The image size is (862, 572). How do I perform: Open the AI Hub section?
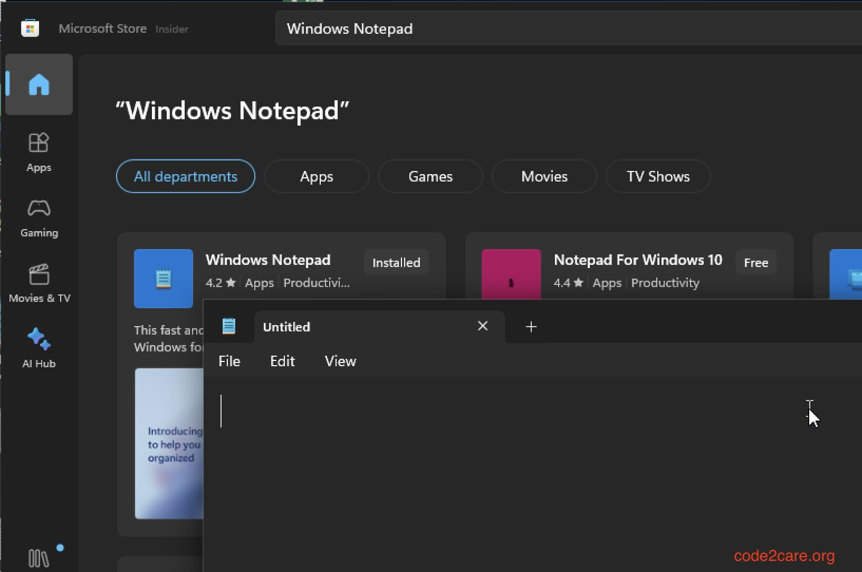tap(39, 347)
